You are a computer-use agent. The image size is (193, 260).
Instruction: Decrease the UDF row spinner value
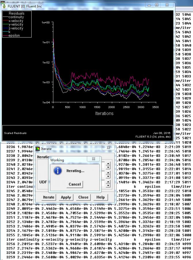(x=108, y=185)
